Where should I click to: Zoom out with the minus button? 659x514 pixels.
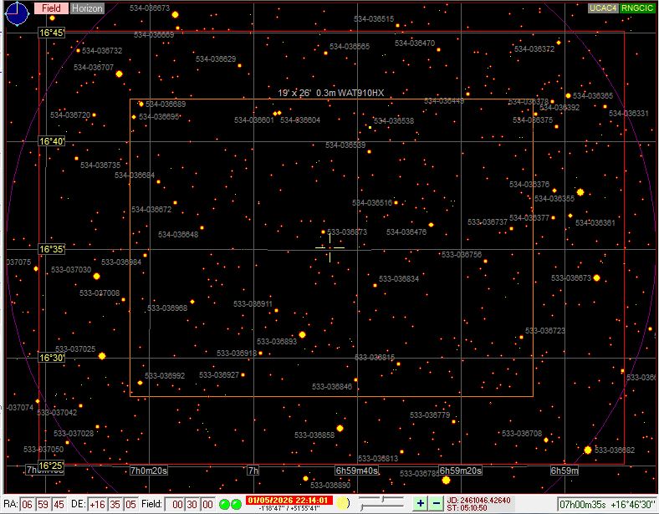436,503
